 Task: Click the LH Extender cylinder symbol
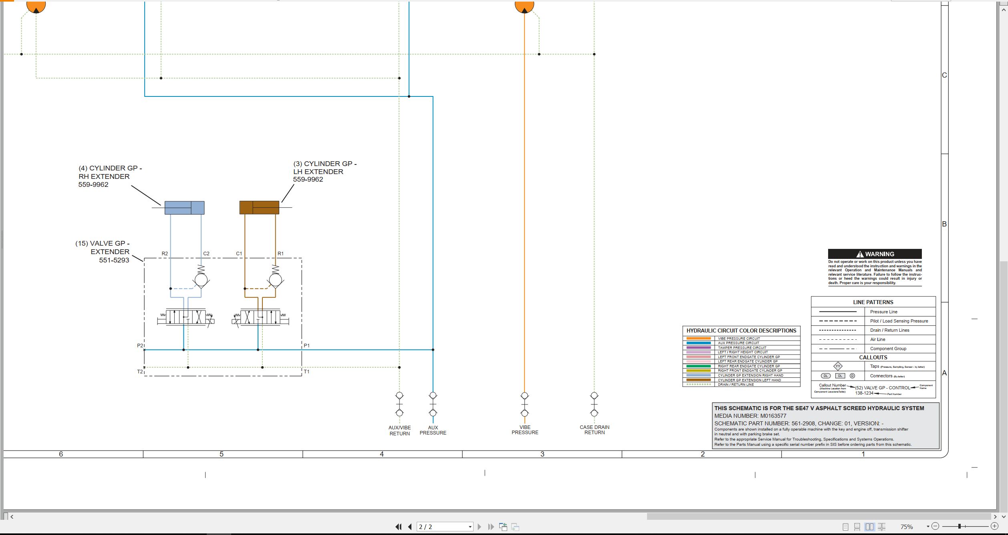[x=259, y=208]
